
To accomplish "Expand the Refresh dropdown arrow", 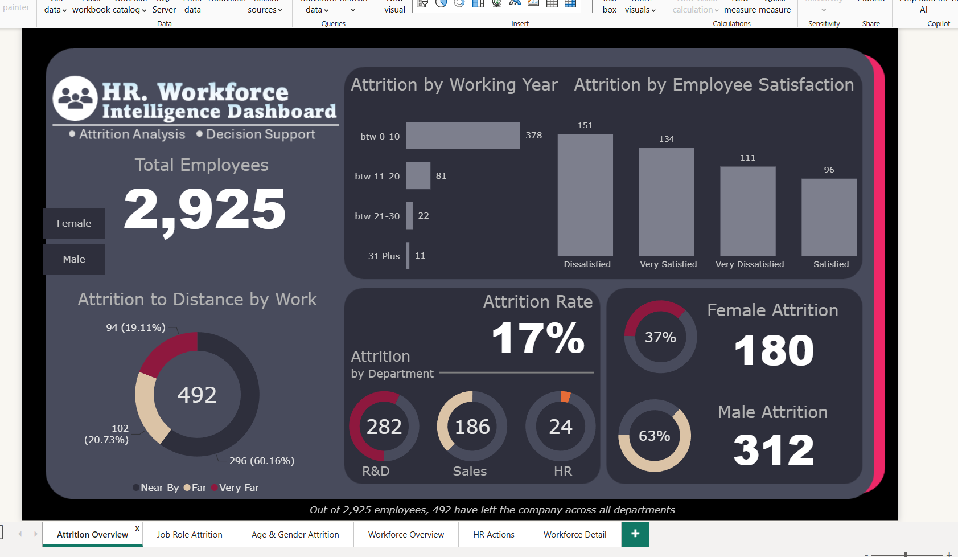I will point(353,10).
